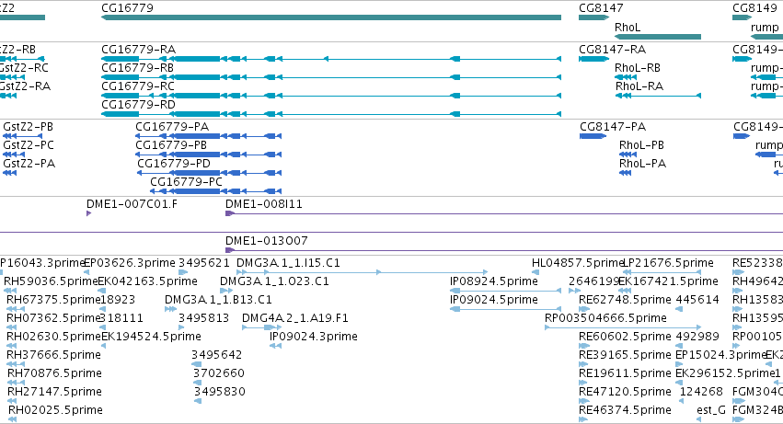The image size is (783, 424).
Task: Click EST RE19611.5prime
Action: tap(625, 374)
